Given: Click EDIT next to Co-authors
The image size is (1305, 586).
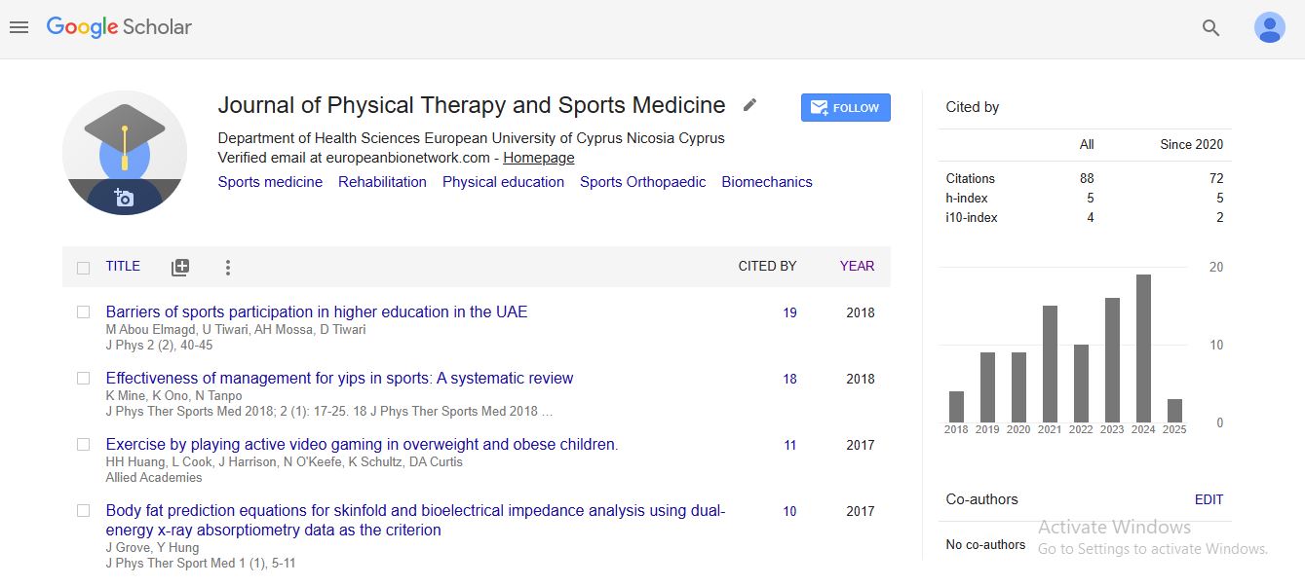Looking at the screenshot, I should 1209,499.
